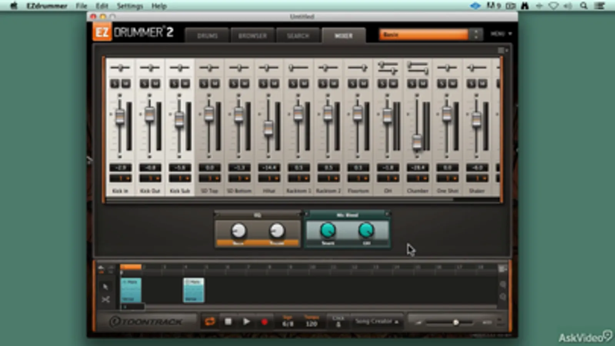Image resolution: width=615 pixels, height=346 pixels.
Task: Open the Toontrack logo link
Action: click(146, 321)
